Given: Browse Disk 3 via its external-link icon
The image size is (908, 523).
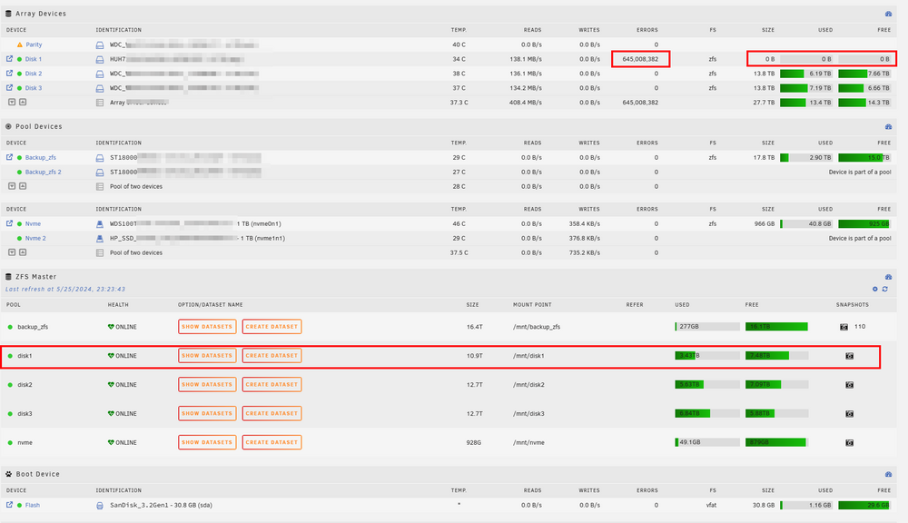Looking at the screenshot, I should (x=9, y=87).
